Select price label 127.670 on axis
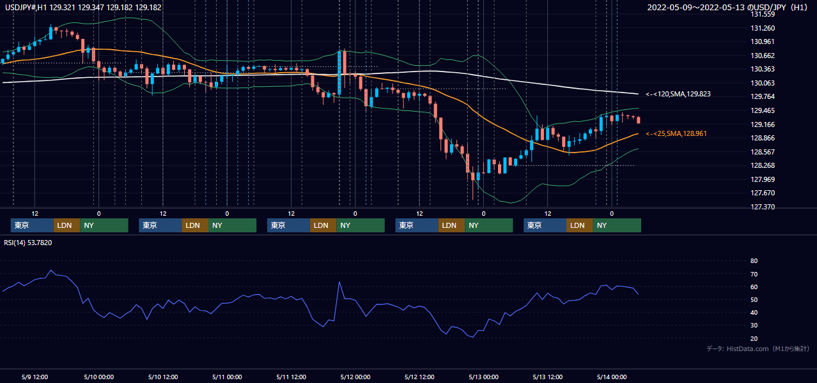The image size is (817, 383). (763, 193)
